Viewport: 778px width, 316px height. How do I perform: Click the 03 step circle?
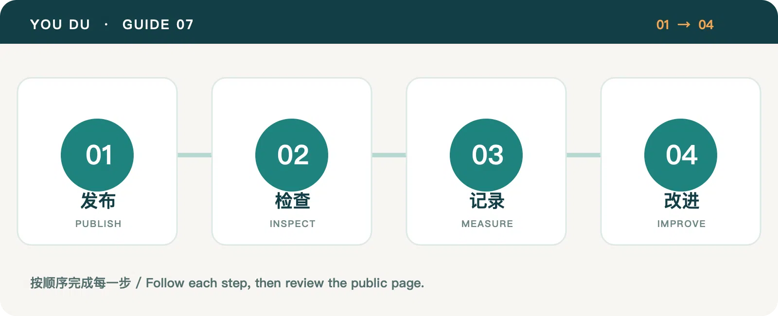tap(486, 155)
